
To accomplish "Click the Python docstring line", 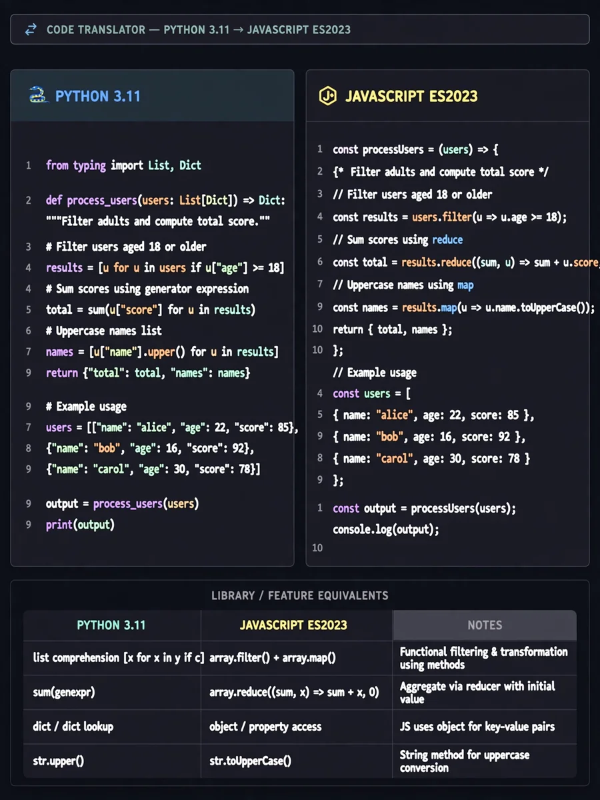I will coord(158,221).
